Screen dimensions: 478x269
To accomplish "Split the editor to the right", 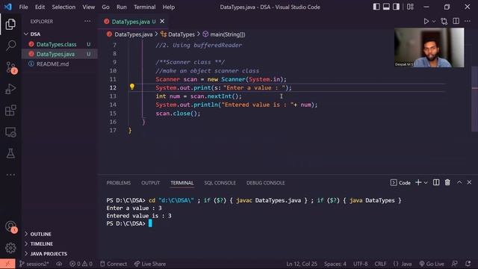I will (456, 21).
